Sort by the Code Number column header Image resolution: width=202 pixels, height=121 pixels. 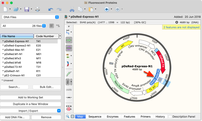46,36
